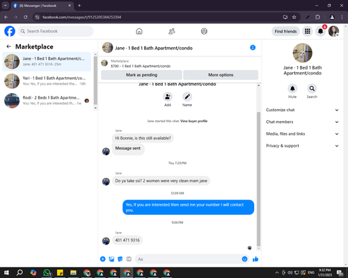
Task: Click the message 401 471 9316
Action: coord(127,240)
